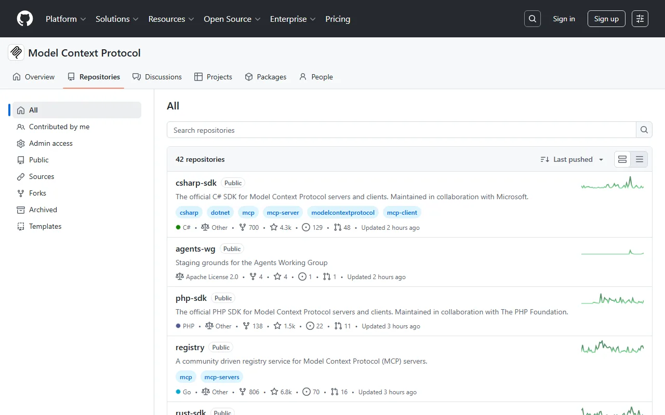Click Sign in link

564,19
